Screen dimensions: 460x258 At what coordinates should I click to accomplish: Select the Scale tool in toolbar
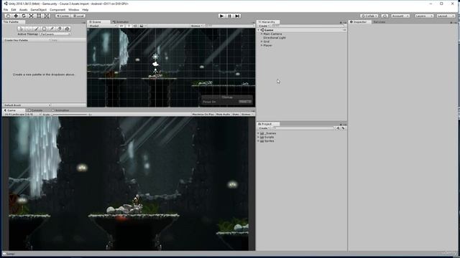(32, 16)
